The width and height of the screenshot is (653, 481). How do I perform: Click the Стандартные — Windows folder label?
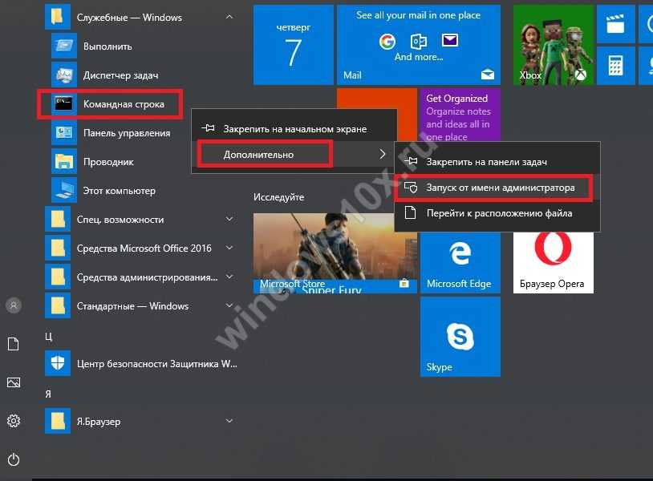[x=133, y=305]
